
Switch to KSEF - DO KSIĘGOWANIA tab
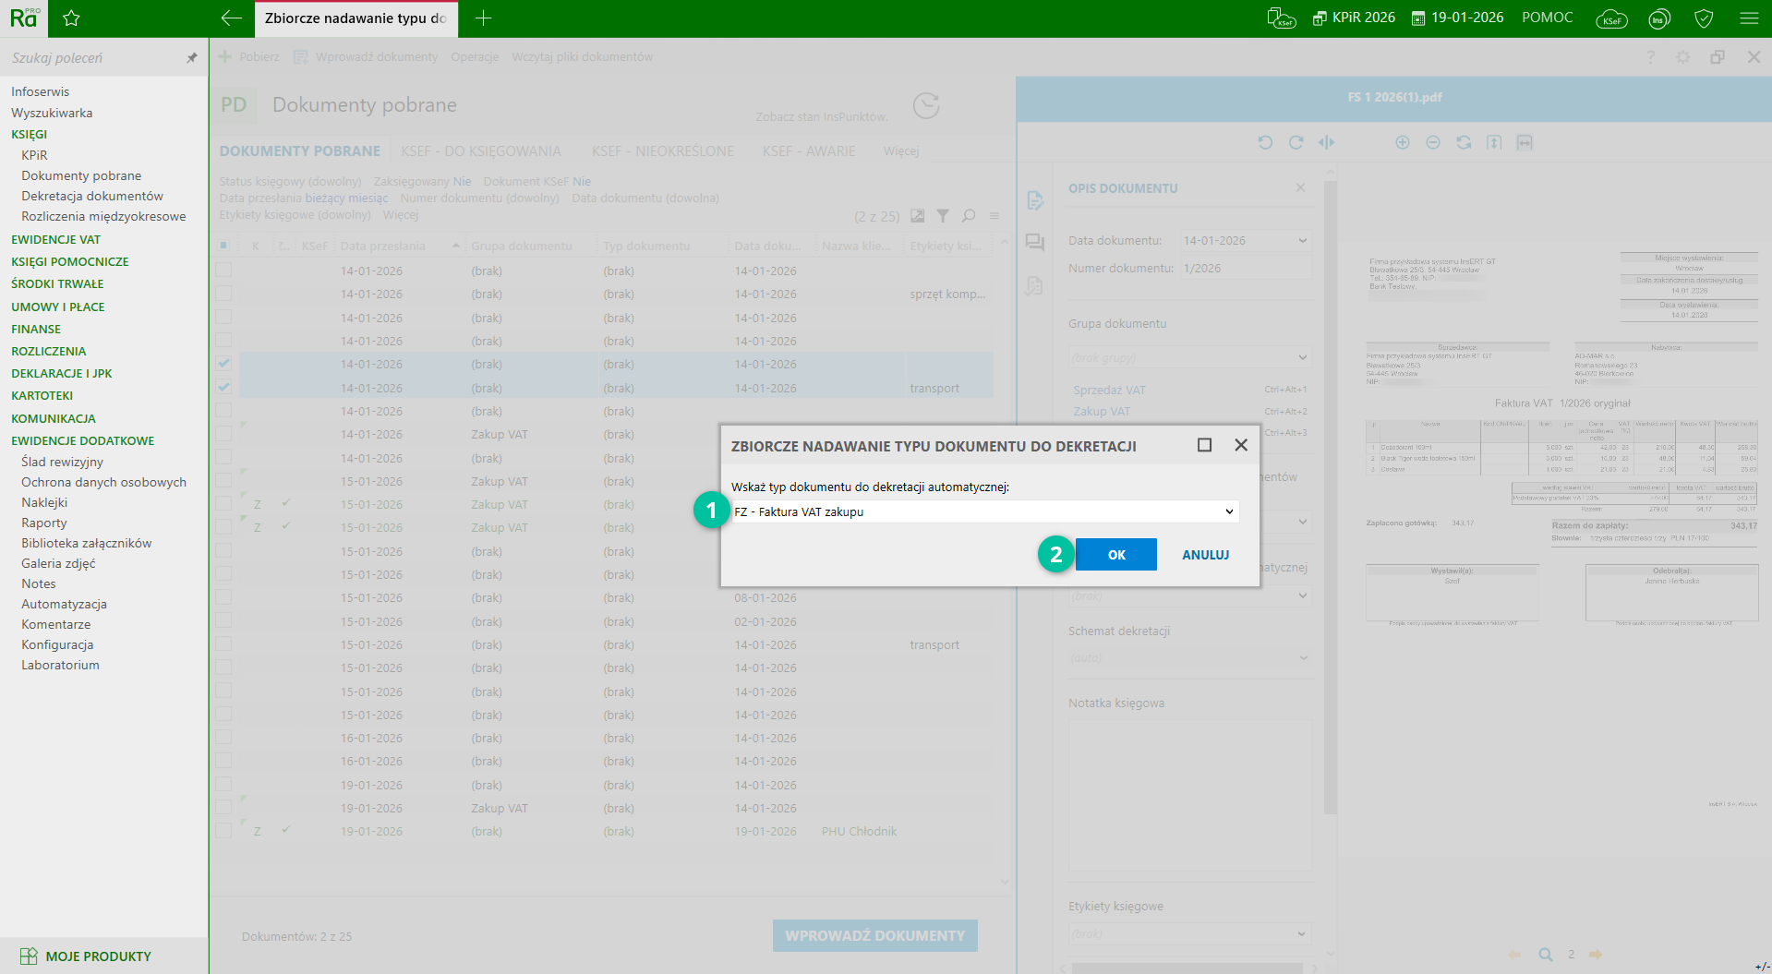click(x=481, y=151)
